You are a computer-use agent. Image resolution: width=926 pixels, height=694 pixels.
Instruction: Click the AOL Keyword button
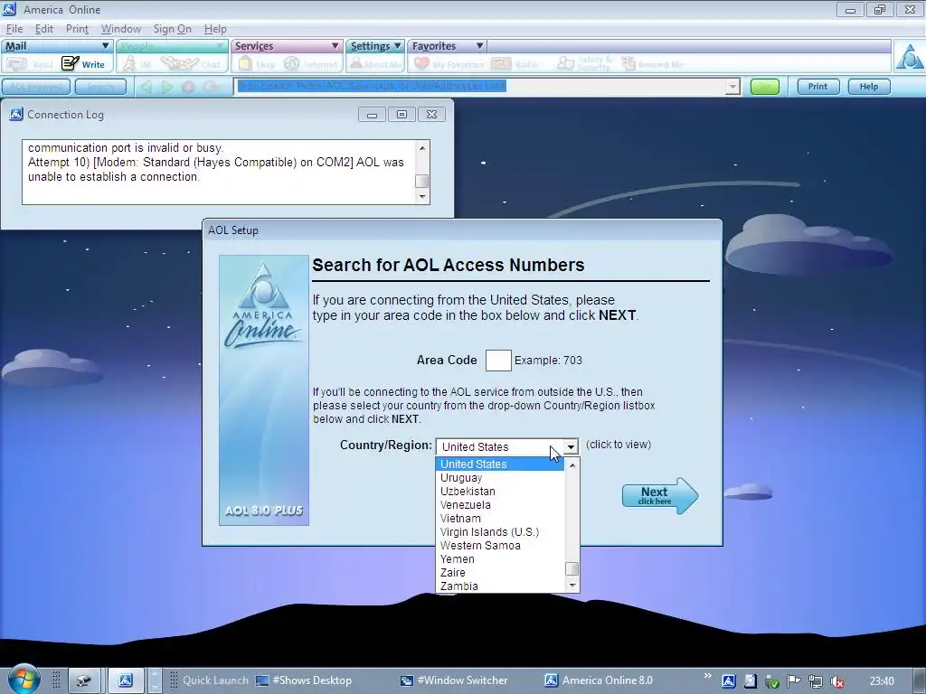(36, 87)
